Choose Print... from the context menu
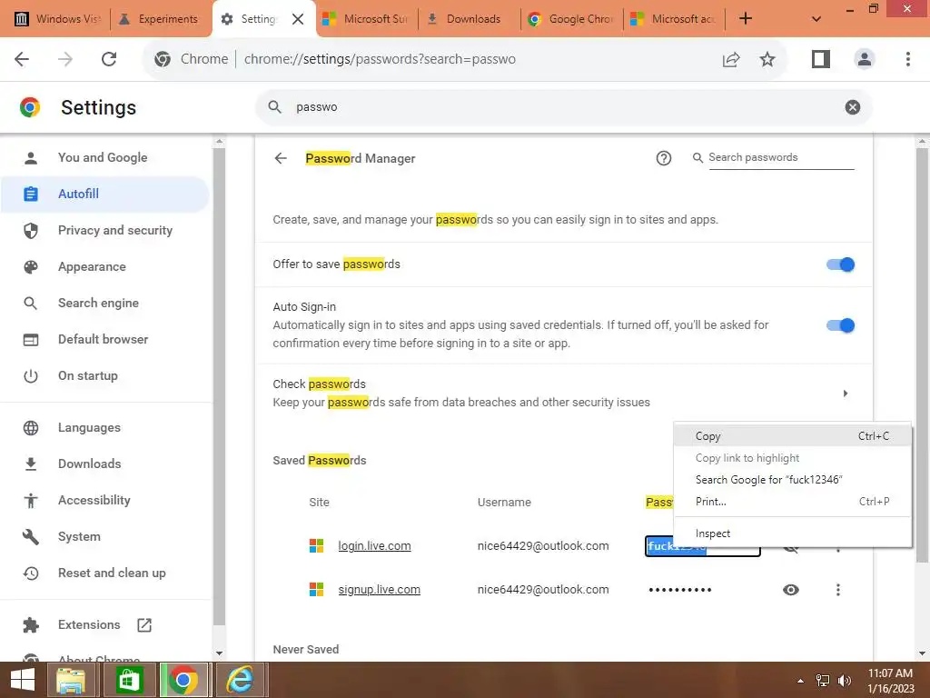The height and width of the screenshot is (698, 930). pos(792,502)
